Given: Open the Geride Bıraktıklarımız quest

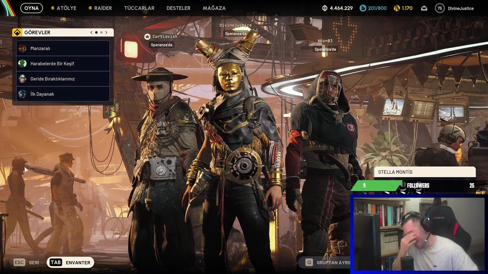Looking at the screenshot, I should point(63,79).
